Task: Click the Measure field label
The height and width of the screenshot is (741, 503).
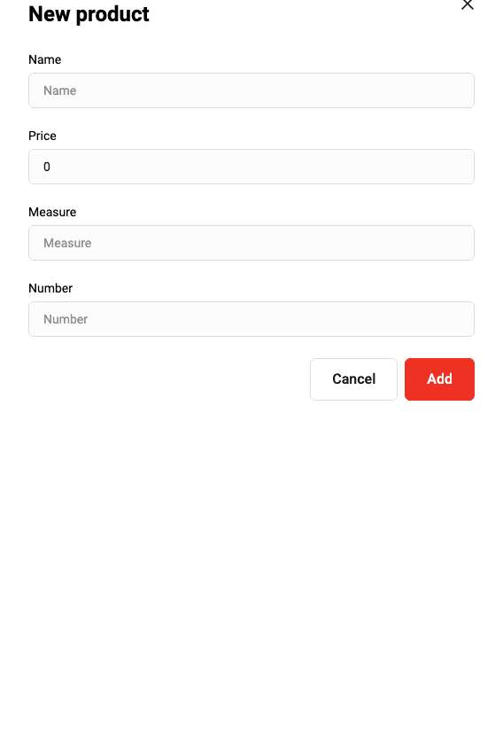Action: 52,212
